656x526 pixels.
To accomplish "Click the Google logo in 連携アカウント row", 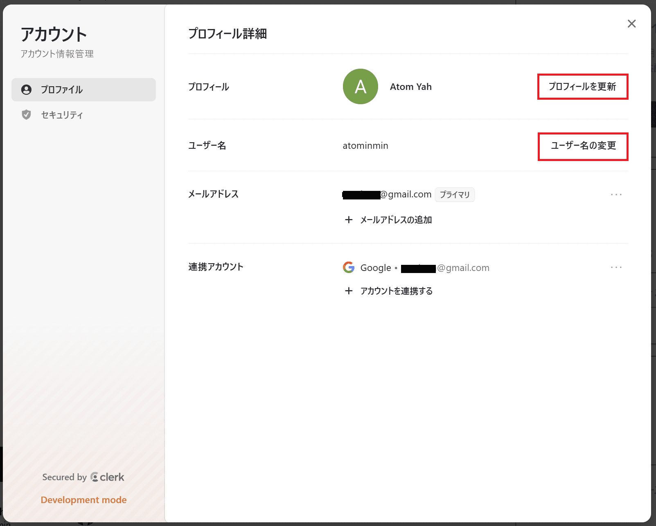I will point(348,267).
